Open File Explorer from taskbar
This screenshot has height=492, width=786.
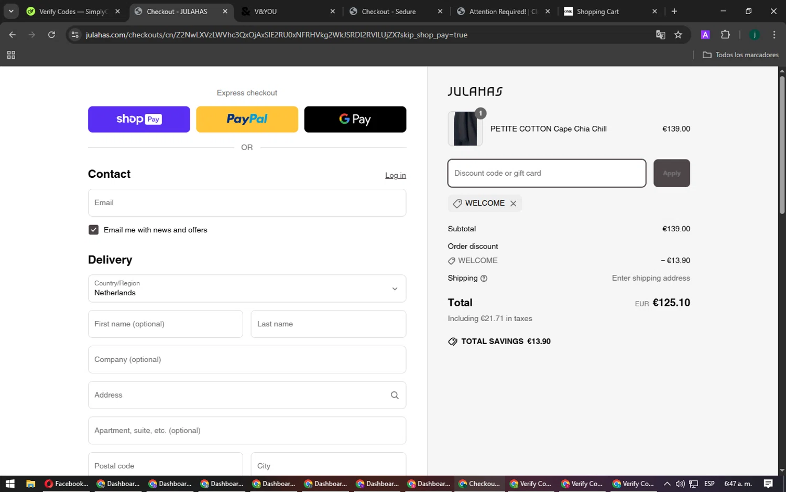(x=30, y=484)
